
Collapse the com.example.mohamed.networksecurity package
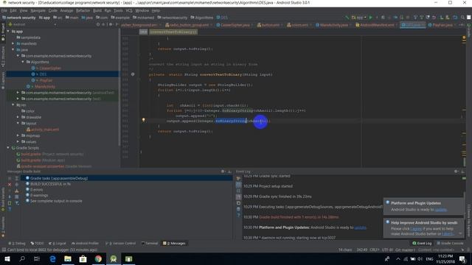[x=18, y=56]
